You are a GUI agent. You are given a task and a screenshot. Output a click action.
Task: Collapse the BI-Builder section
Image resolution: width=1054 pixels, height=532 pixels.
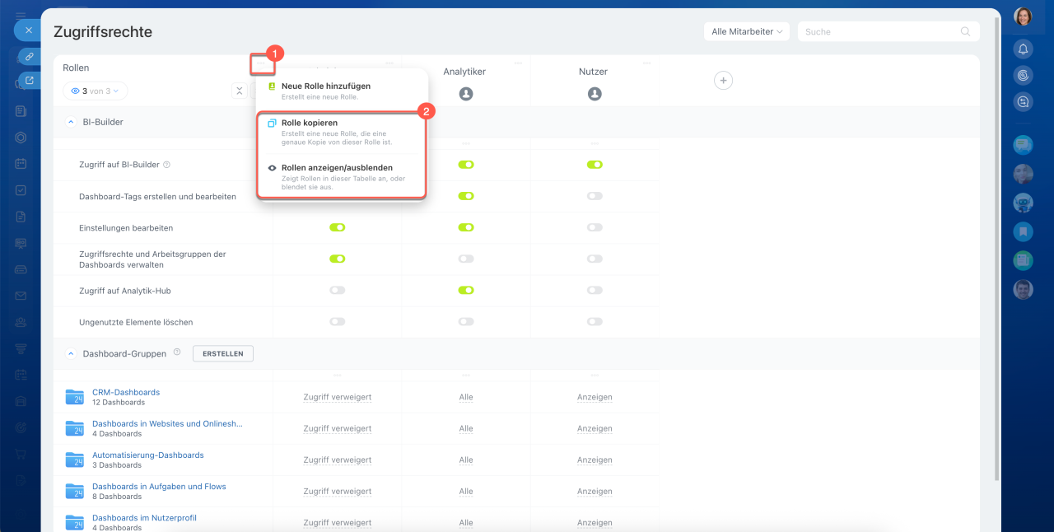click(x=70, y=122)
